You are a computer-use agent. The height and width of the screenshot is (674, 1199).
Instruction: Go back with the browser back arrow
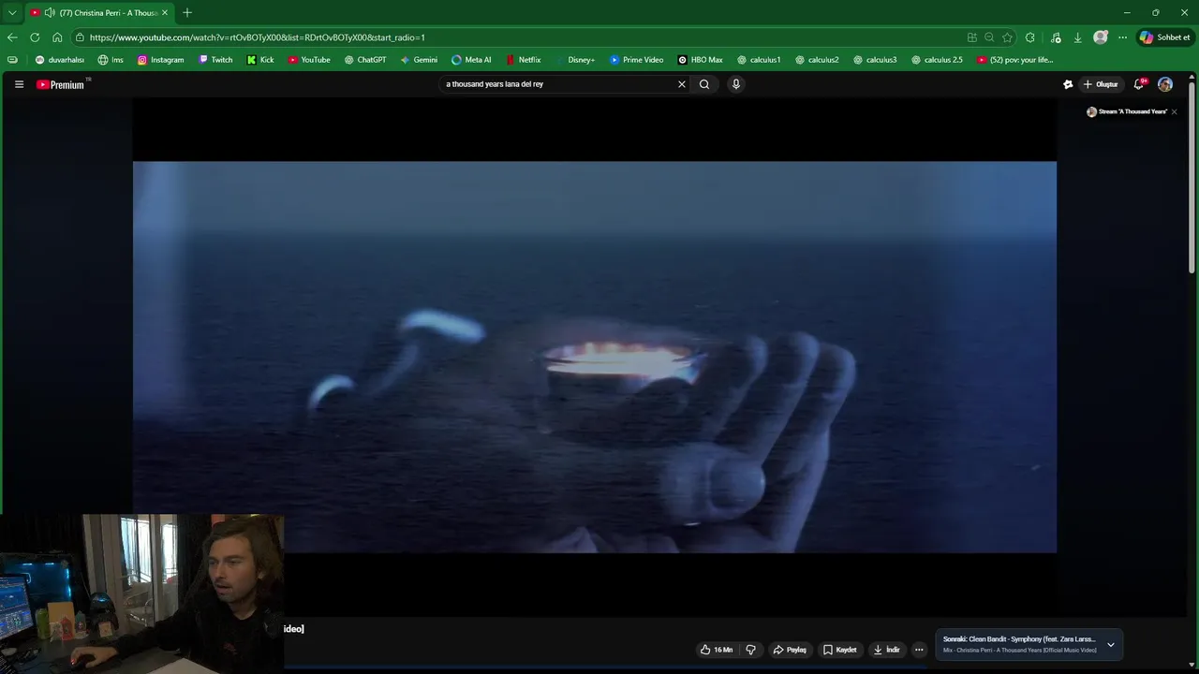(12, 37)
